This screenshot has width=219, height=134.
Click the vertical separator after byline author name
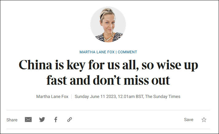(72, 96)
